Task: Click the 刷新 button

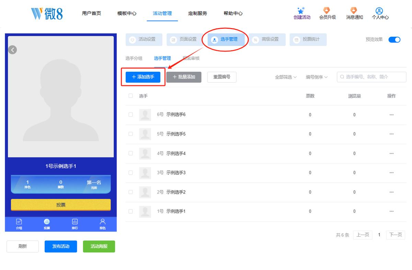Action: tap(23, 246)
